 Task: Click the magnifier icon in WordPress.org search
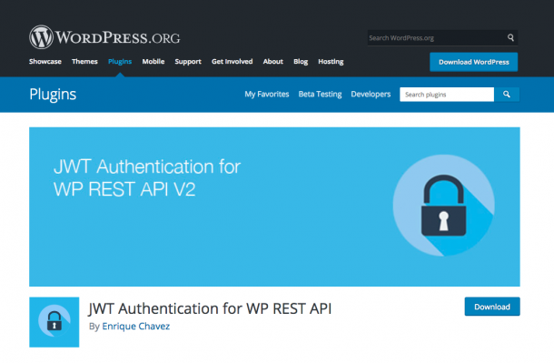[x=510, y=37]
